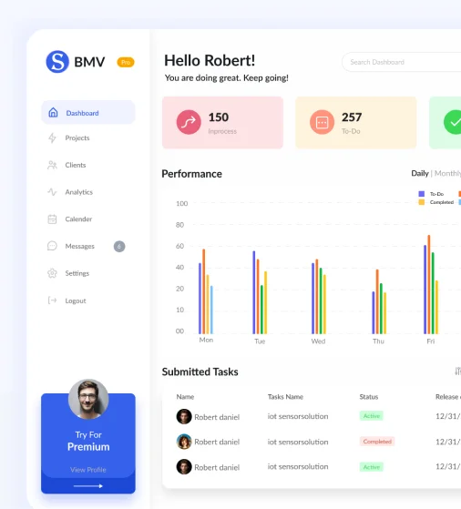The height and width of the screenshot is (509, 461).
Task: Click avatar in third Robert daniel row
Action: [184, 467]
